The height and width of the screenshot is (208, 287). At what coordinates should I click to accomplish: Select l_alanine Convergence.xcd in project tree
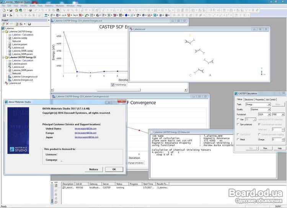[x=25, y=76]
